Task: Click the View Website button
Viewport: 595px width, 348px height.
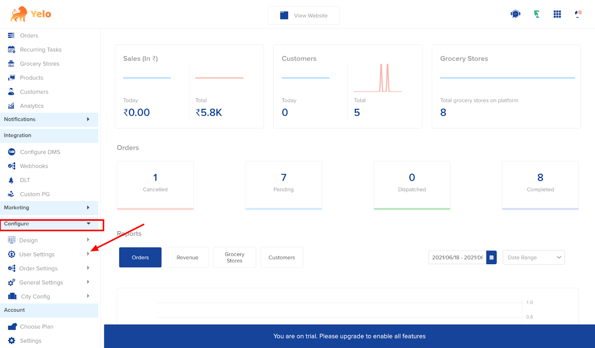Action: click(x=304, y=16)
